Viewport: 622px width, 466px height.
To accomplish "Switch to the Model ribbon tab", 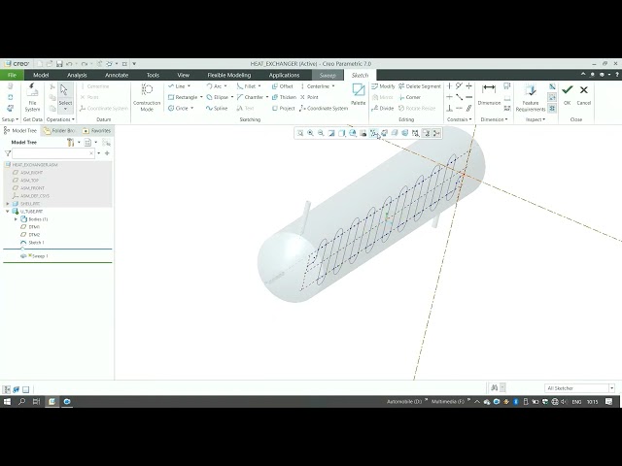I will pyautogui.click(x=41, y=75).
